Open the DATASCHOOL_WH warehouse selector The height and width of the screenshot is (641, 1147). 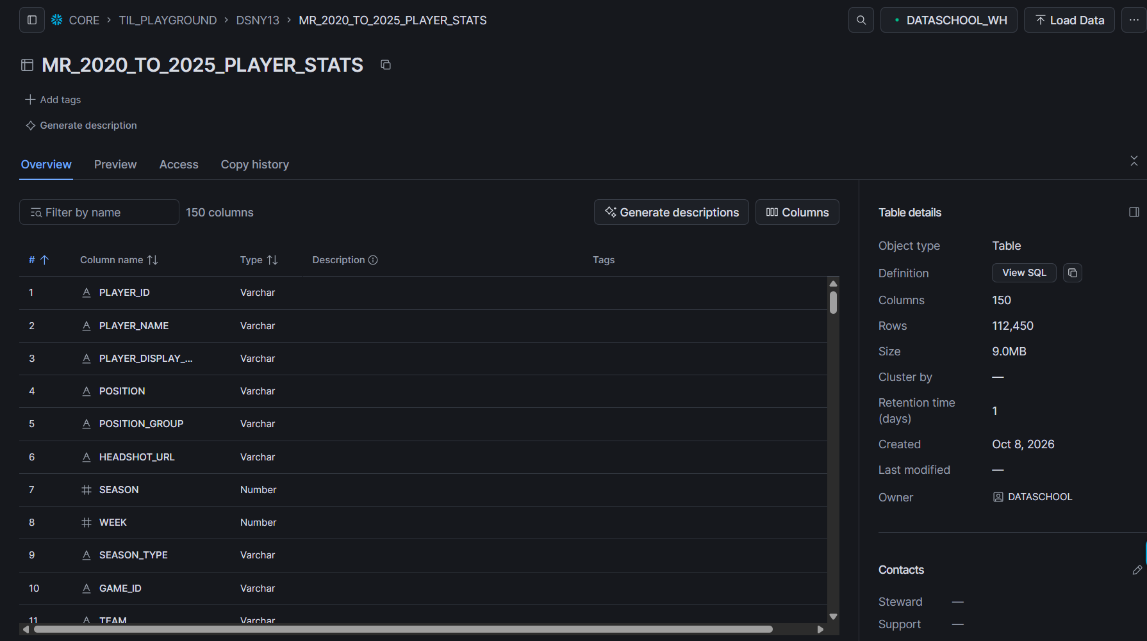pyautogui.click(x=948, y=20)
